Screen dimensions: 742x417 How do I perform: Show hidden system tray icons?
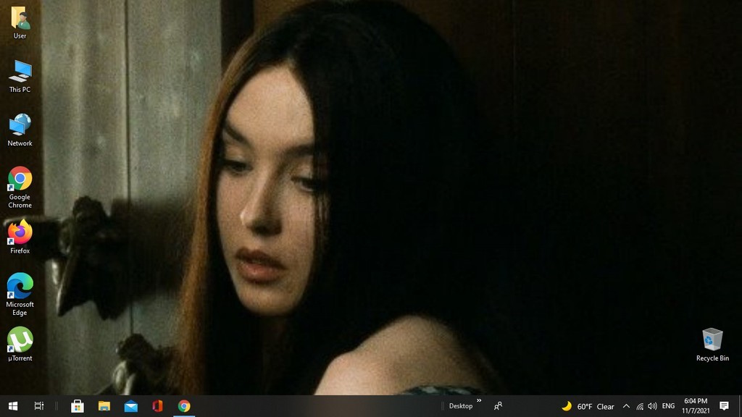[626, 406]
